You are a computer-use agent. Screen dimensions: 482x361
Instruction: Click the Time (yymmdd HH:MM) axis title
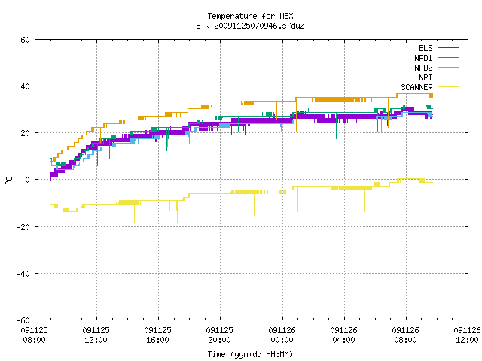click(250, 354)
